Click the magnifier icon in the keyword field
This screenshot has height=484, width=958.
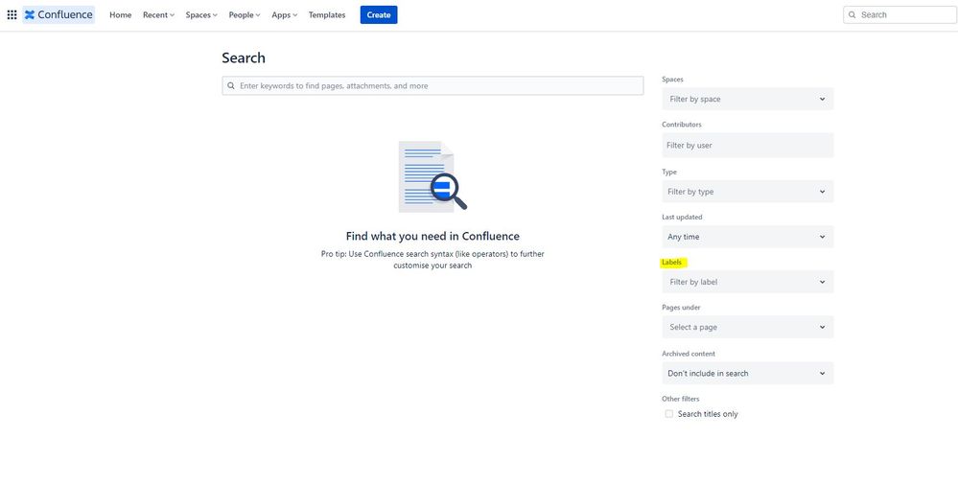pos(231,86)
